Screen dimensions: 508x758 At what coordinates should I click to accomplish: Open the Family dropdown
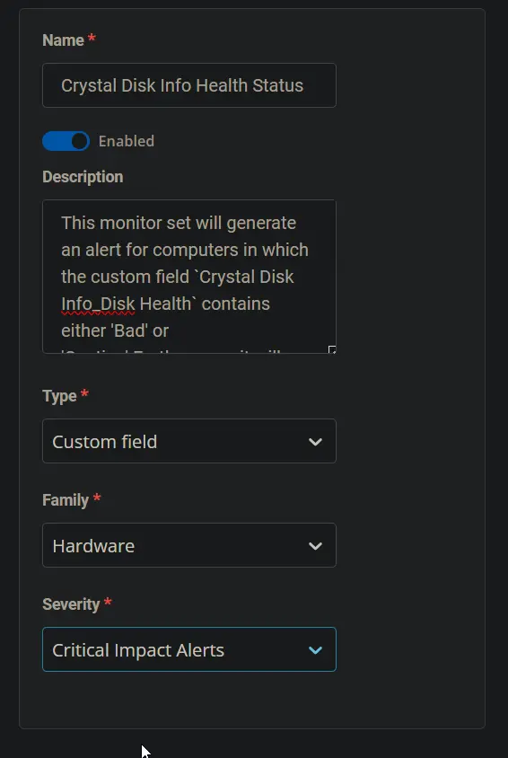click(x=189, y=545)
